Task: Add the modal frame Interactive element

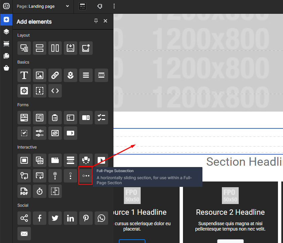Action: 24,160
